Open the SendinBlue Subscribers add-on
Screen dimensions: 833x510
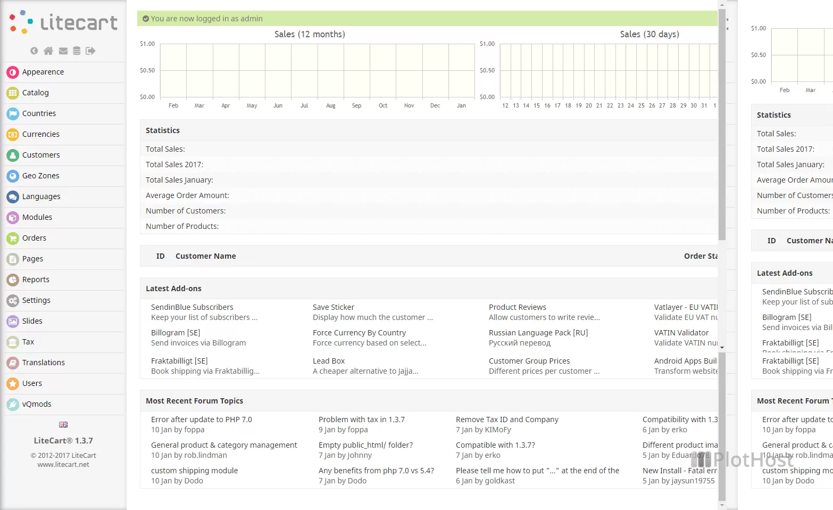pyautogui.click(x=192, y=307)
